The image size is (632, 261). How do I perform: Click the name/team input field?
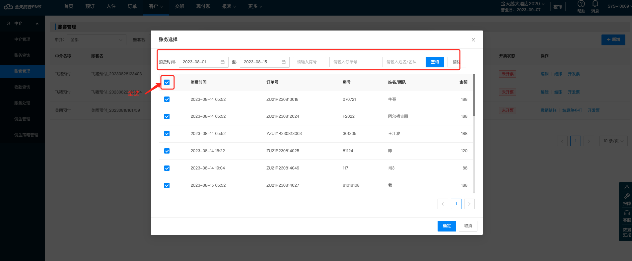(402, 62)
